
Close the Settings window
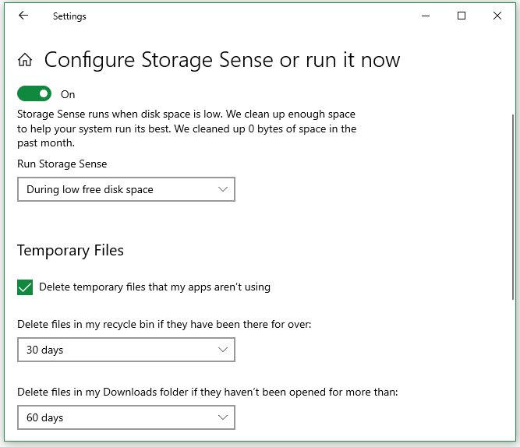[x=497, y=16]
